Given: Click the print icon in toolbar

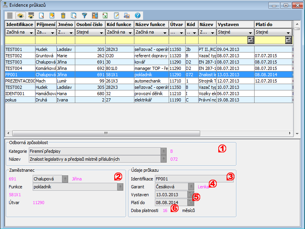Looking at the screenshot, I should tap(127, 16).
